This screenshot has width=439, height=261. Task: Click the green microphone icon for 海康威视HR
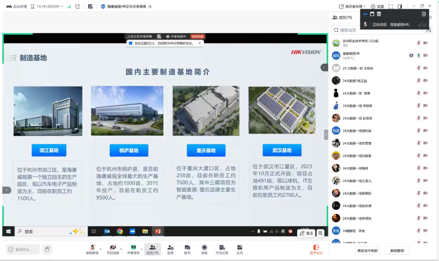point(418,56)
